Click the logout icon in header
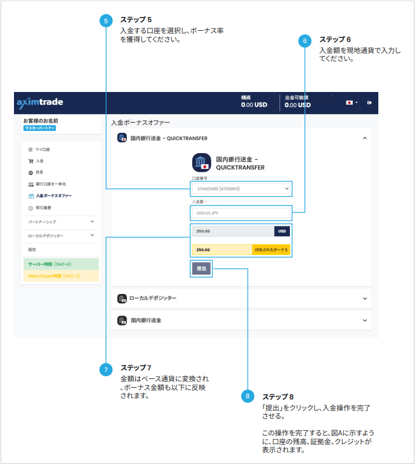415x464 pixels. coord(370,102)
